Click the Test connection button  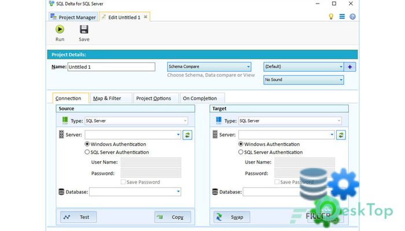pyautogui.click(x=79, y=217)
